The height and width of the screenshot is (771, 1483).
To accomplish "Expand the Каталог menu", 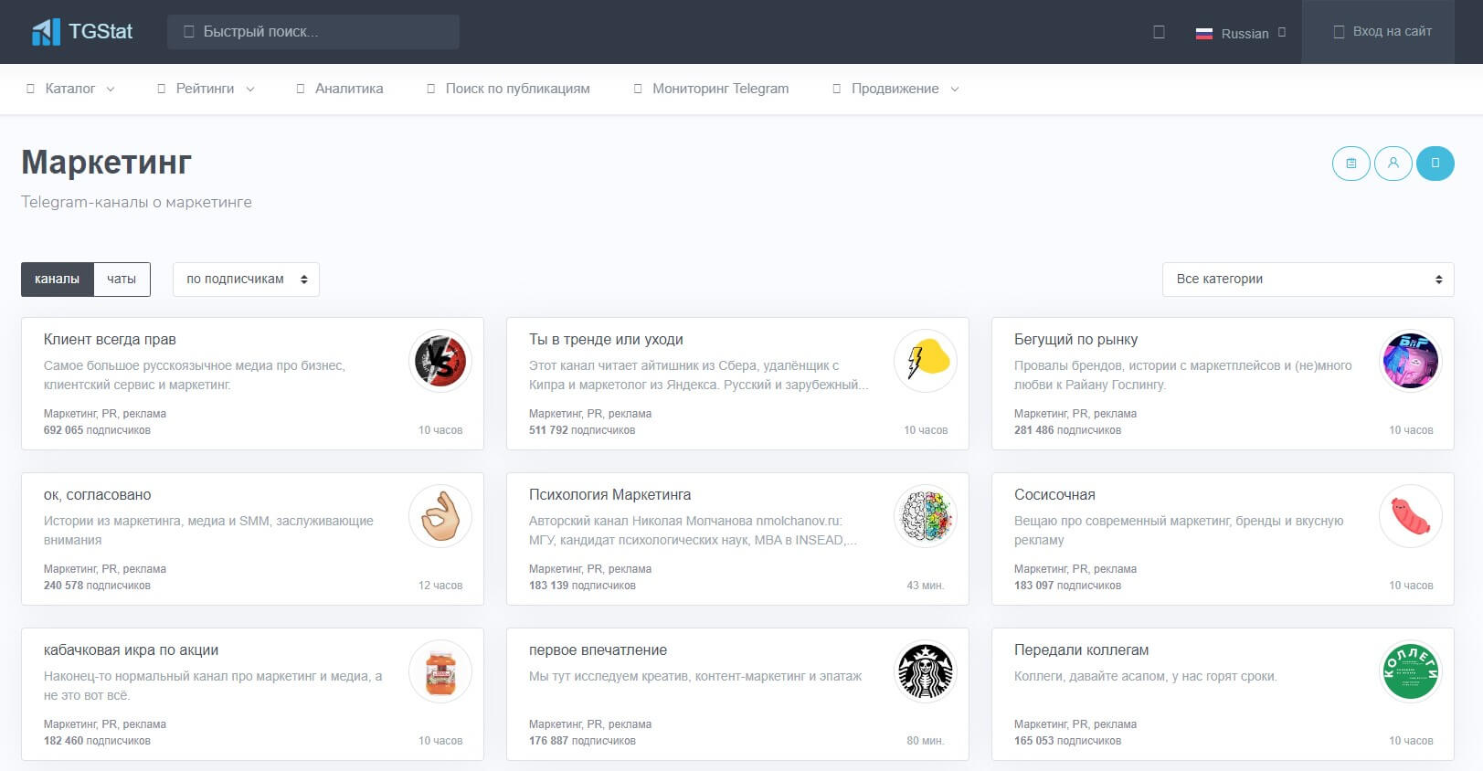I will [70, 89].
